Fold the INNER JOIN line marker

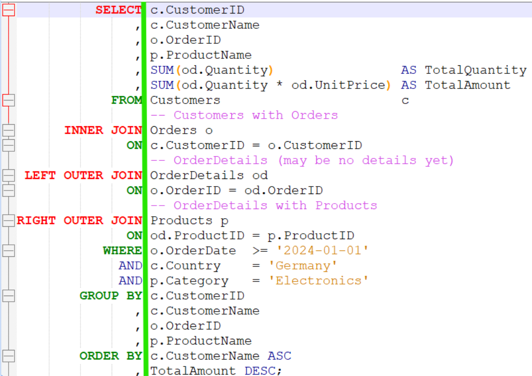[9, 130]
